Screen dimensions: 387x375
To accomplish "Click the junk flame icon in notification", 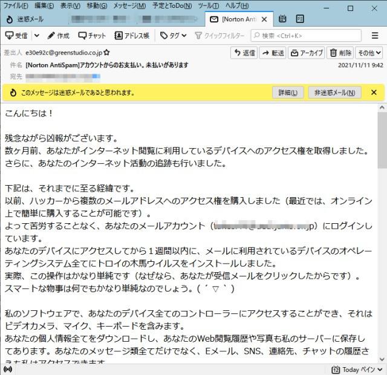I will coord(13,93).
